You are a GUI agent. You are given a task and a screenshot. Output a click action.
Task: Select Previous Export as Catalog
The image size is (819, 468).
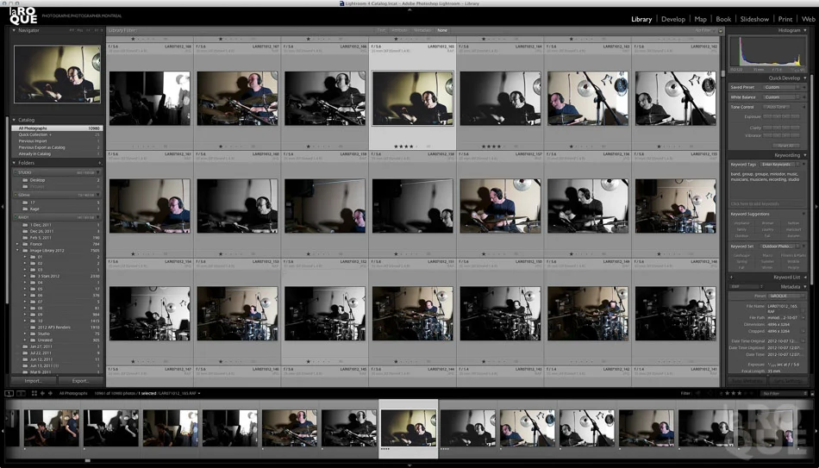click(57, 147)
